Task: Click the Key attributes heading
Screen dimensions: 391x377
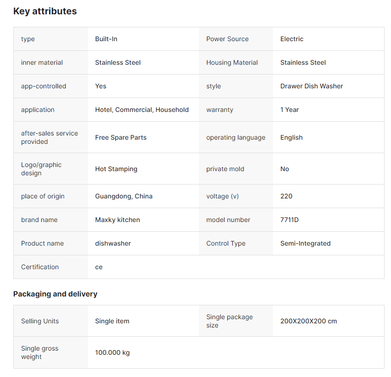Action: (45, 11)
